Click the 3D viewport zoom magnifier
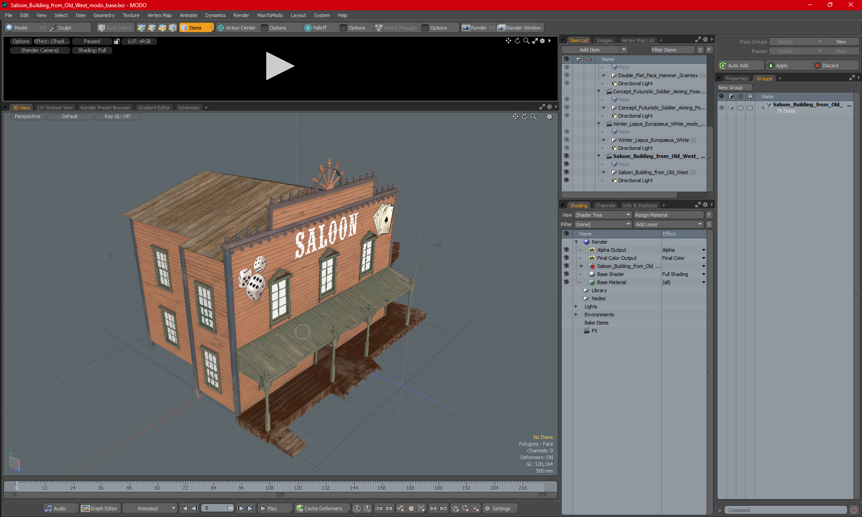 pos(534,117)
